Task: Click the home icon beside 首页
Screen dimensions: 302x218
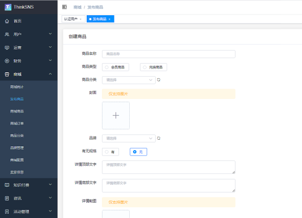Action: [x=7, y=21]
